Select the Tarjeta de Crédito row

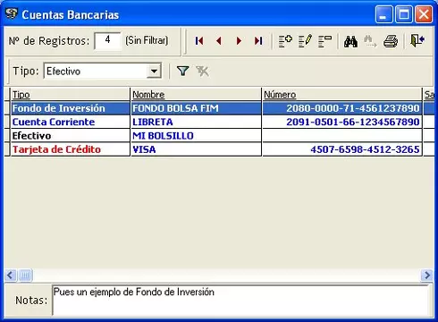coord(219,149)
